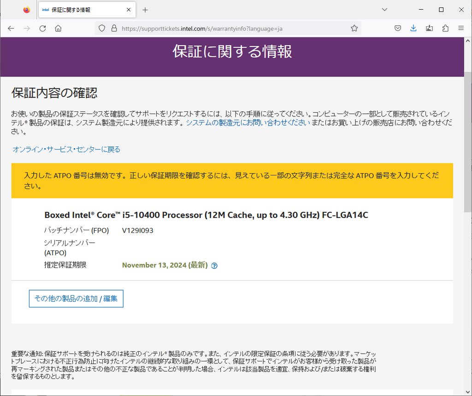472x396 pixels.
Task: Open tracking protection shield info
Action: pyautogui.click(x=102, y=29)
